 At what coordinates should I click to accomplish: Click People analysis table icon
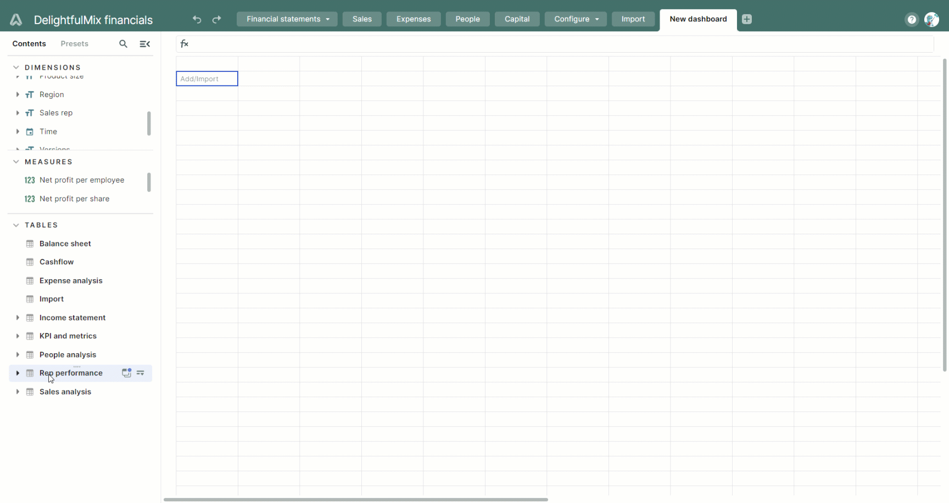(x=30, y=355)
